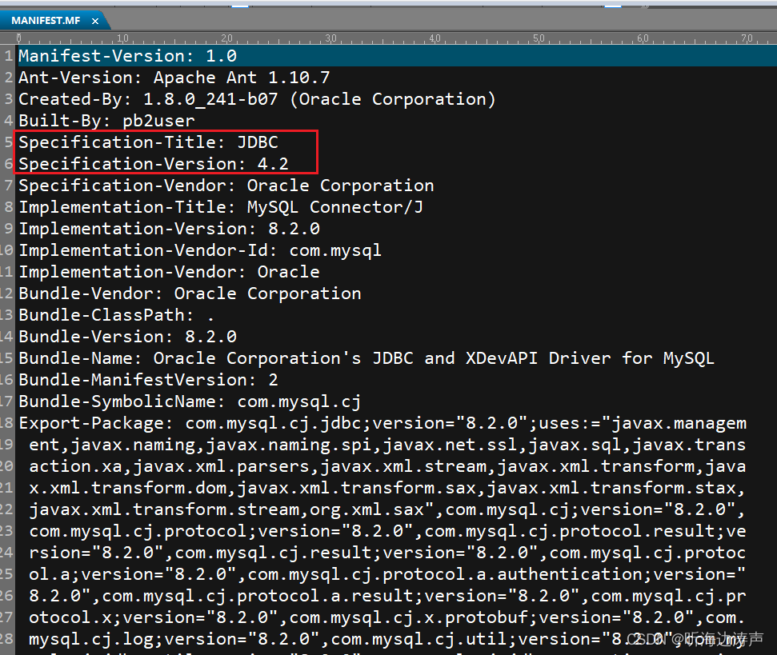Image resolution: width=777 pixels, height=655 pixels.
Task: Click the ruler at the 40 mark
Action: 435,38
